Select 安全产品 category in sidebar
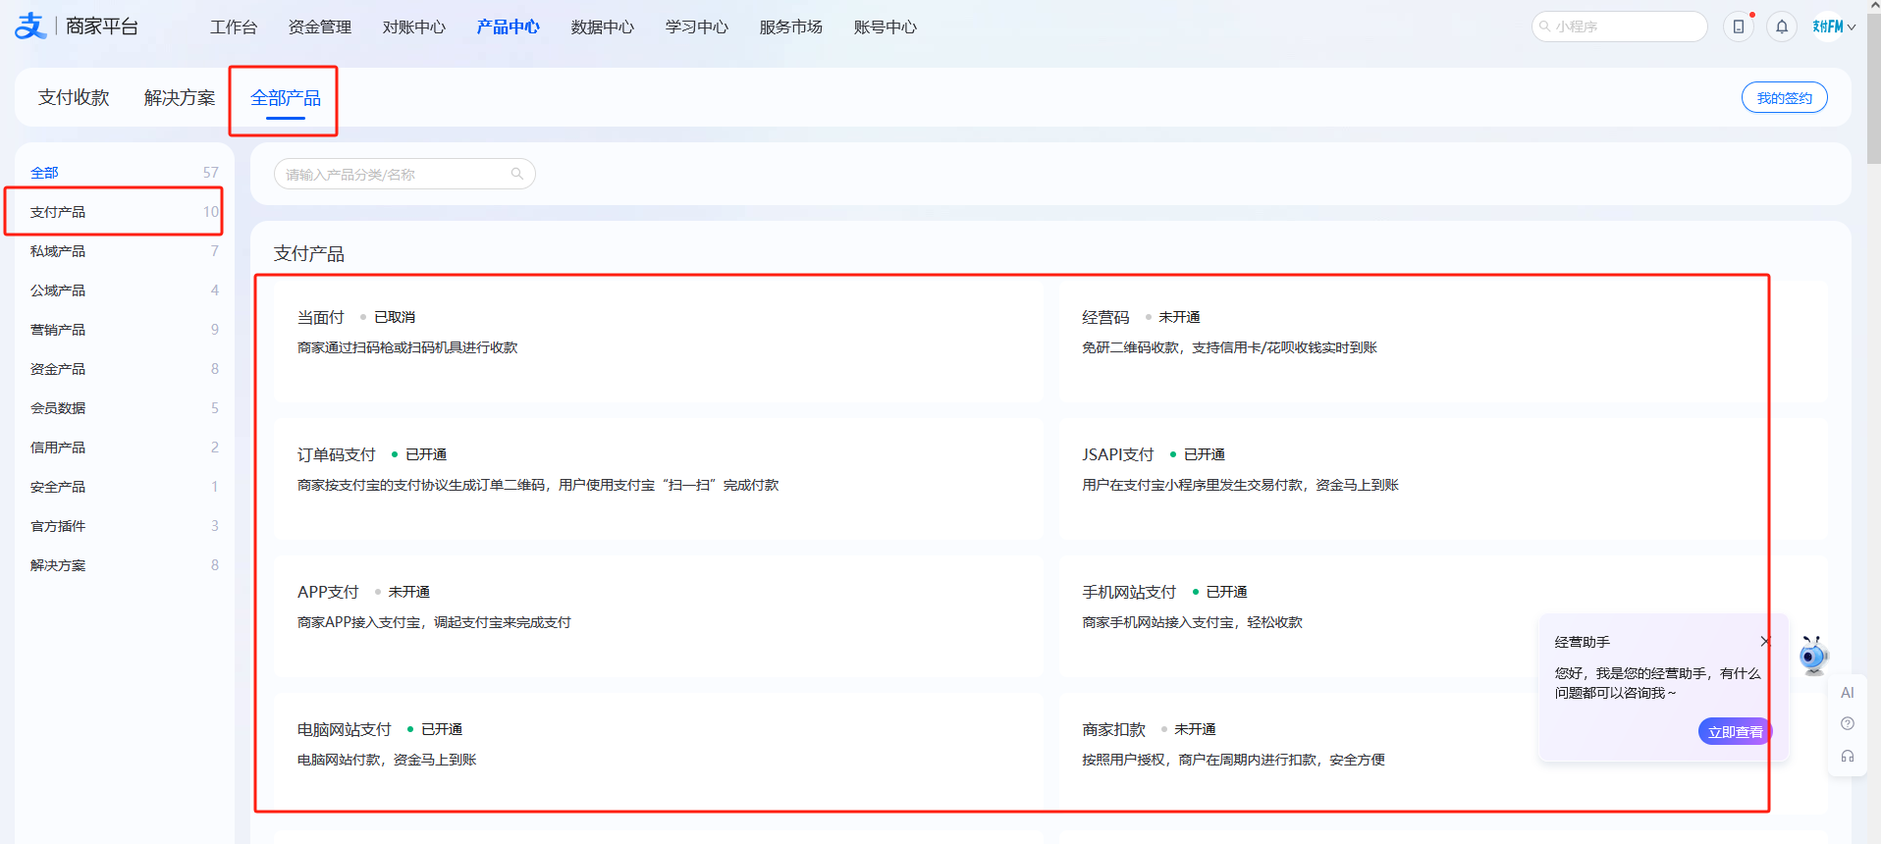Screen dimensions: 1881x844 click(125, 486)
